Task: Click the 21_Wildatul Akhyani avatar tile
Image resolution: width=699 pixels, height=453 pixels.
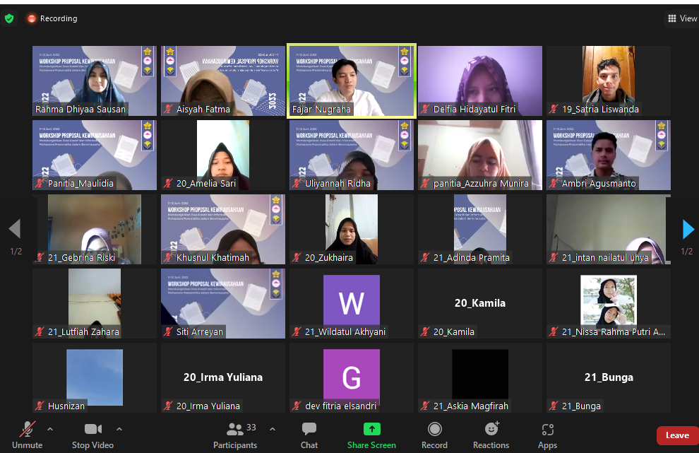Action: pyautogui.click(x=351, y=302)
